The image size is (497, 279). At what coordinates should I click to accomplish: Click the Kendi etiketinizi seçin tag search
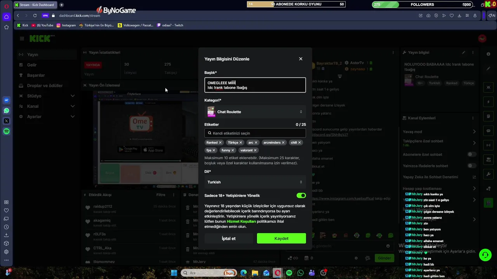coord(255,133)
